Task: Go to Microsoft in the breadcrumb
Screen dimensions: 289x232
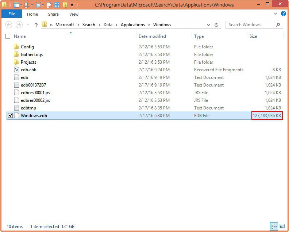Action: pyautogui.click(x=65, y=25)
